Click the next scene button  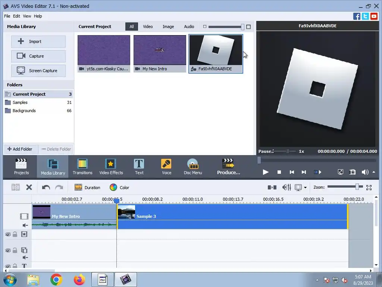pos(317,172)
